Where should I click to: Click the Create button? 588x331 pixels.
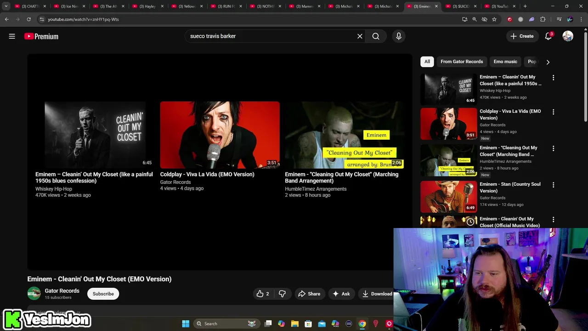[x=522, y=36]
